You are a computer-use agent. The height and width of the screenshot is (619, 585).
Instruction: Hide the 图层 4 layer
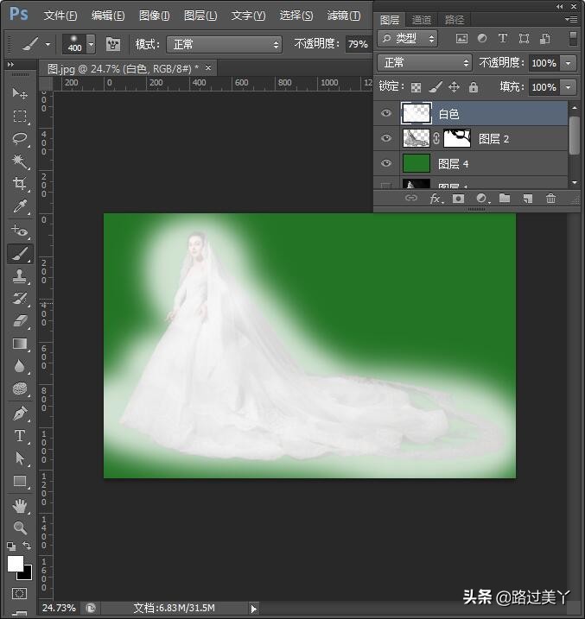(x=386, y=163)
